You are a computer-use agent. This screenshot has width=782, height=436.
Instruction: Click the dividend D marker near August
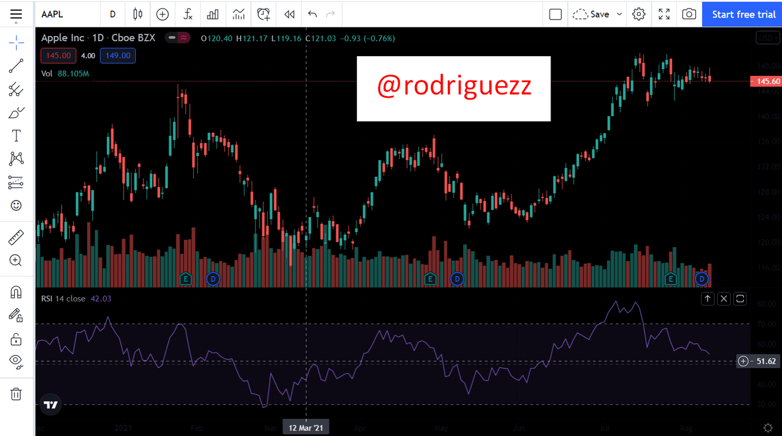coord(702,279)
